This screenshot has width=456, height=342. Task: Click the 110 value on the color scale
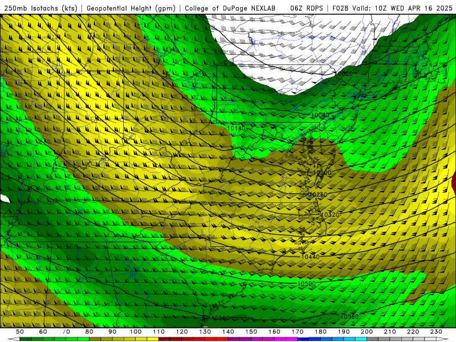(x=159, y=332)
